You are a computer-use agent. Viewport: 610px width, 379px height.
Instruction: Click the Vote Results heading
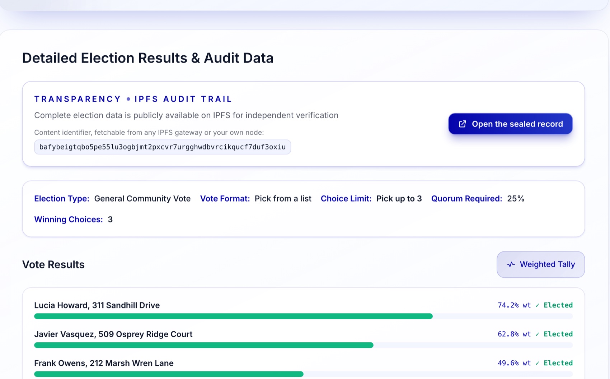53,264
